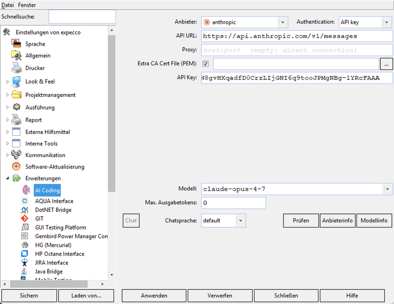Open the Fenster menu
This screenshot has height=304, width=394.
[x=27, y=5]
